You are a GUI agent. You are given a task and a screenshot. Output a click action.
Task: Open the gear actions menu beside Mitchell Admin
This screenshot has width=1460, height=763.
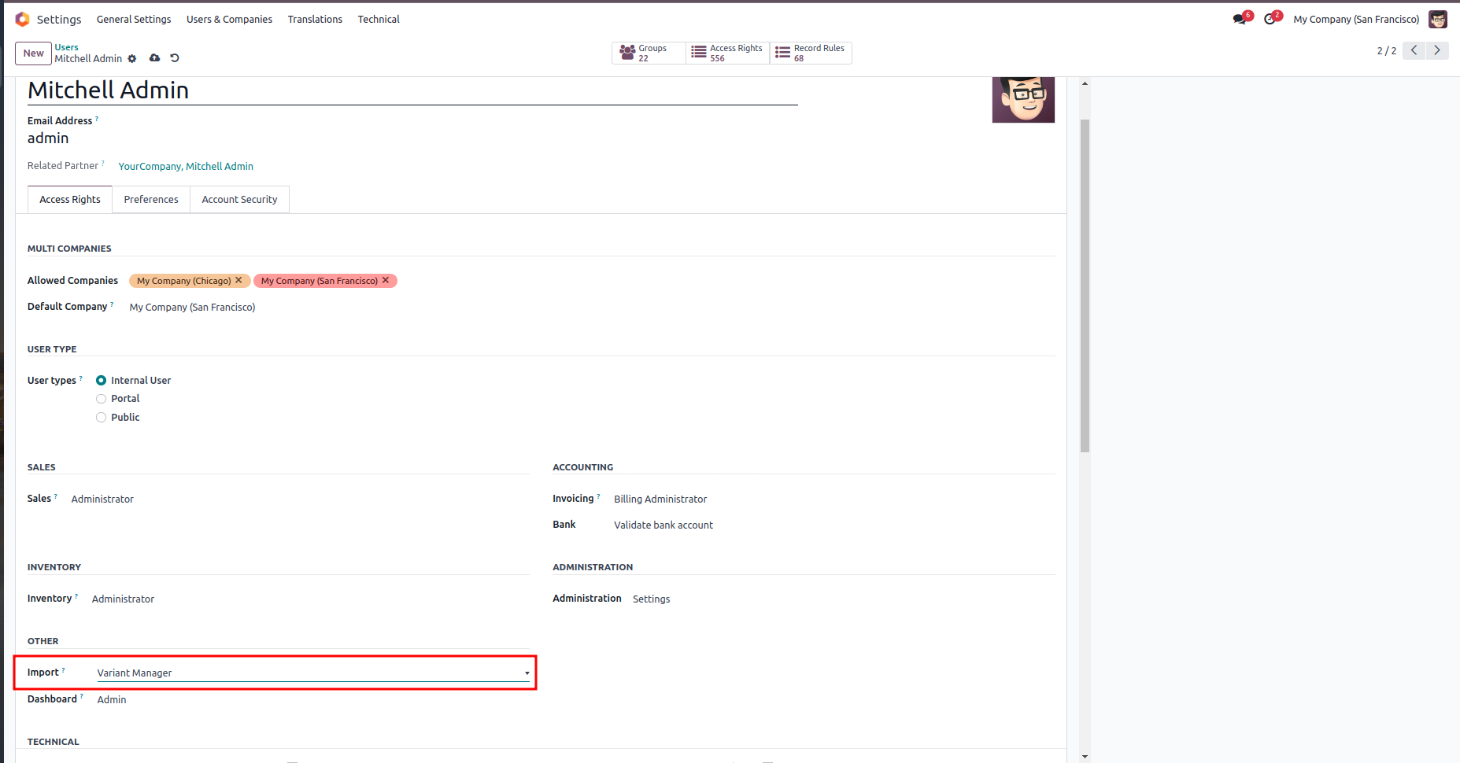pos(132,59)
